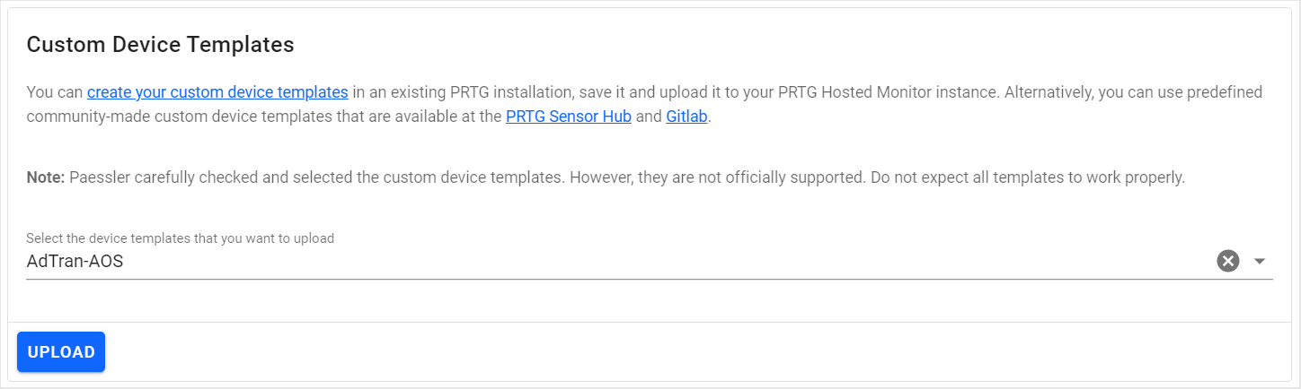Upload the selected device template
The height and width of the screenshot is (389, 1301).
tap(61, 352)
